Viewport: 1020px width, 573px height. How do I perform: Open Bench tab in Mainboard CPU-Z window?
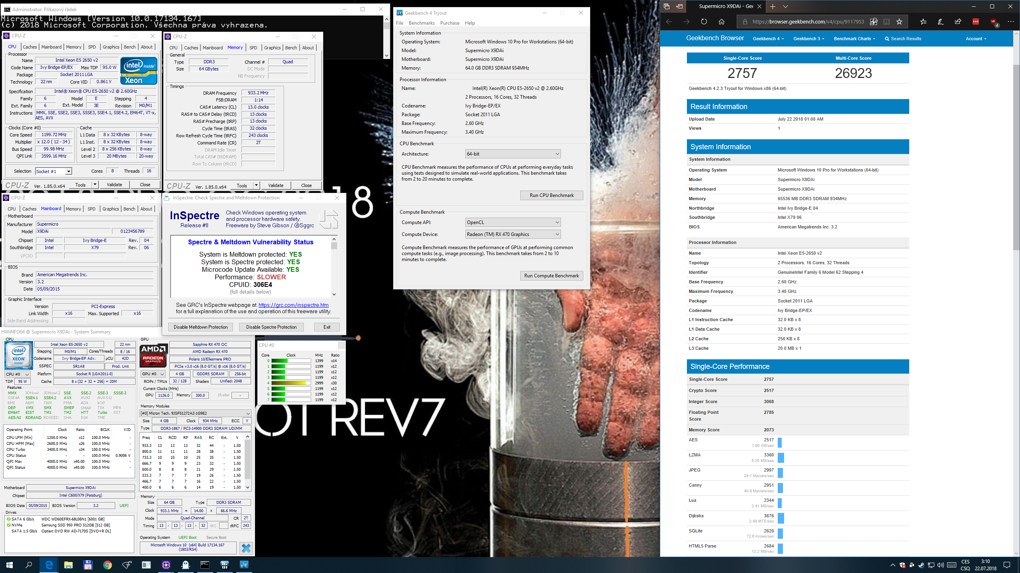[129, 209]
